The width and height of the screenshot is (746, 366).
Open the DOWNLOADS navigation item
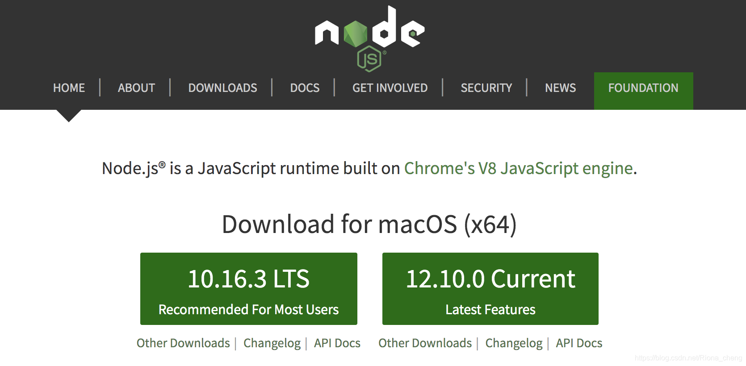click(222, 88)
